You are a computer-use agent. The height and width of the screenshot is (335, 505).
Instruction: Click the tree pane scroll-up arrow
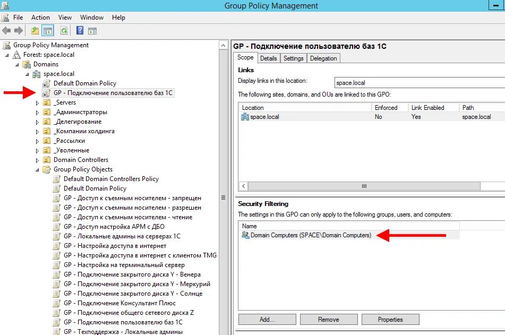coord(223,46)
